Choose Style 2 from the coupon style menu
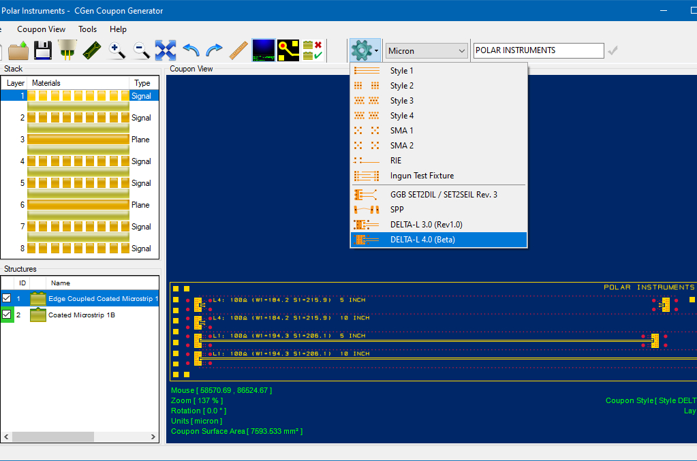Viewport: 697px width, 461px height. coord(439,86)
